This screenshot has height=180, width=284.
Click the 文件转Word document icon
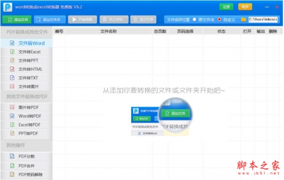point(12,43)
